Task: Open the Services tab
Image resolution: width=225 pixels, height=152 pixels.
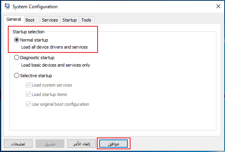Action: pyautogui.click(x=50, y=20)
